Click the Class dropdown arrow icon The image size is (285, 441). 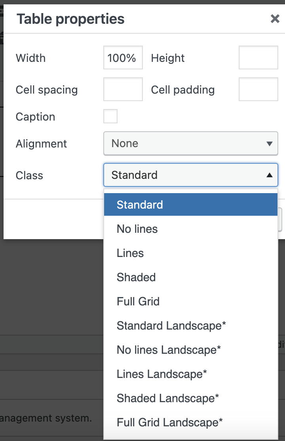(270, 175)
